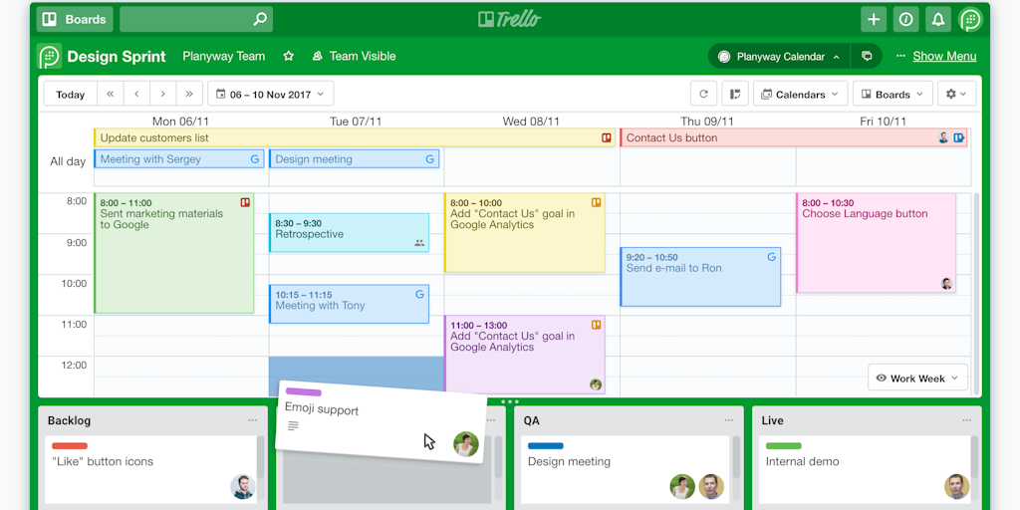Screen dimensions: 1020x510
Task: Click the Planyway board logo icon
Action: 50,56
